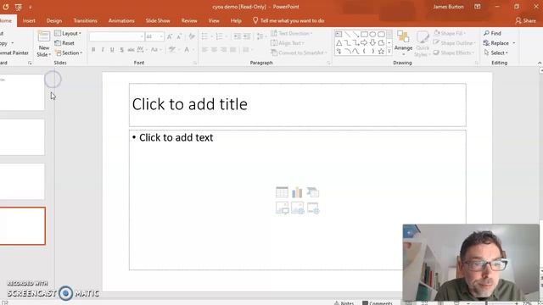The height and width of the screenshot is (305, 543).
Task: Open the font name combo box
Action: tap(117, 36)
